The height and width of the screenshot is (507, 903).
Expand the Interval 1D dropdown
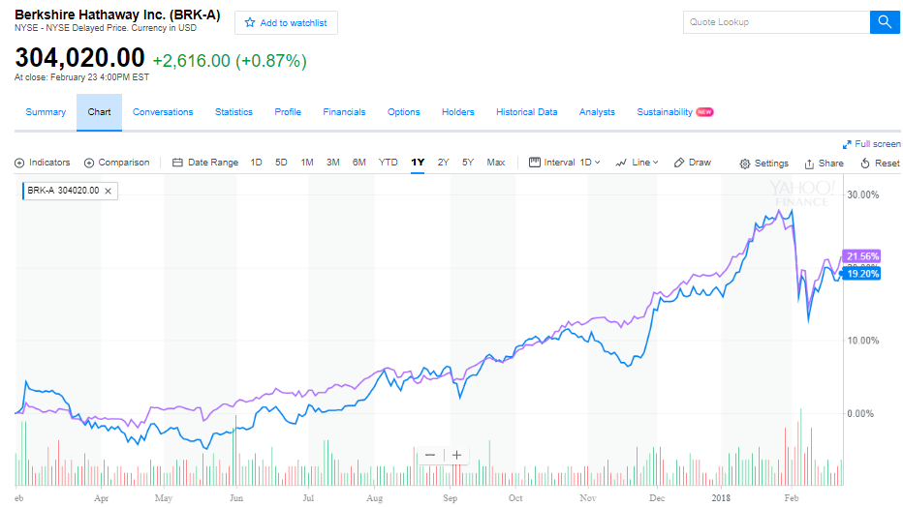566,163
